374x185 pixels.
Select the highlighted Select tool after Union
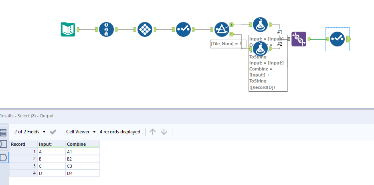click(x=337, y=39)
